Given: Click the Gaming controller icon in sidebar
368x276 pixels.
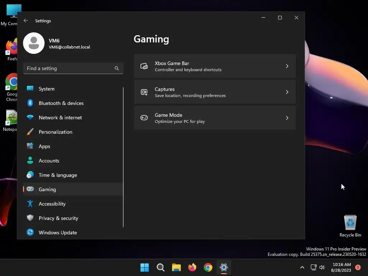Looking at the screenshot, I should coord(30,189).
